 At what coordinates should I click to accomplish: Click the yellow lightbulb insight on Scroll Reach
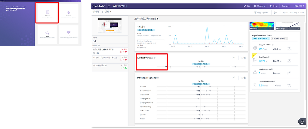click(254, 55)
